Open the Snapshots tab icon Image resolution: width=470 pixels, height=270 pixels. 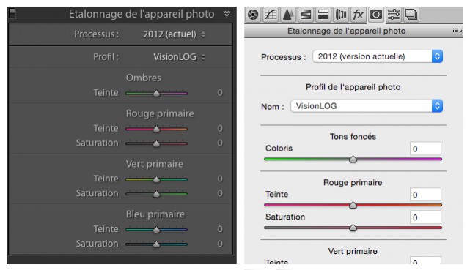(x=411, y=15)
